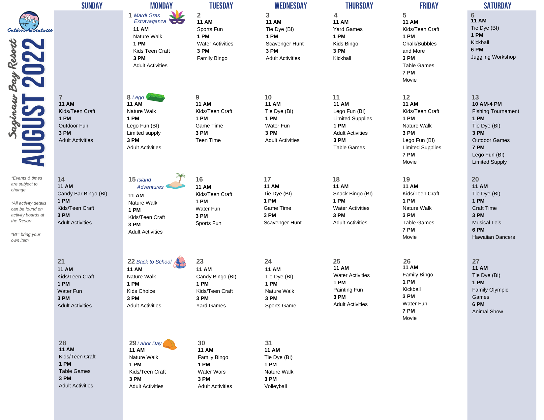Select the WEDNESDAY column header
This screenshot has width=544, height=420.
291,6
